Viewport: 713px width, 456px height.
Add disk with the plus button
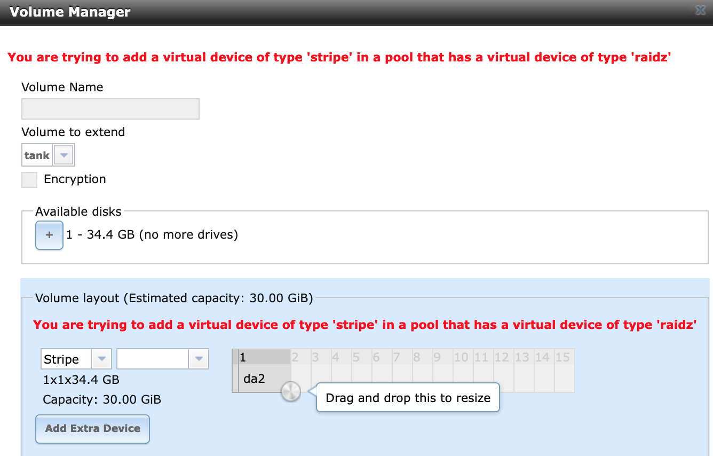(49, 235)
